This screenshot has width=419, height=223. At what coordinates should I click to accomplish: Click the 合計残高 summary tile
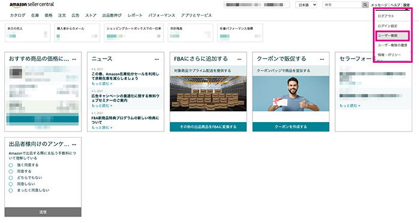(190, 33)
